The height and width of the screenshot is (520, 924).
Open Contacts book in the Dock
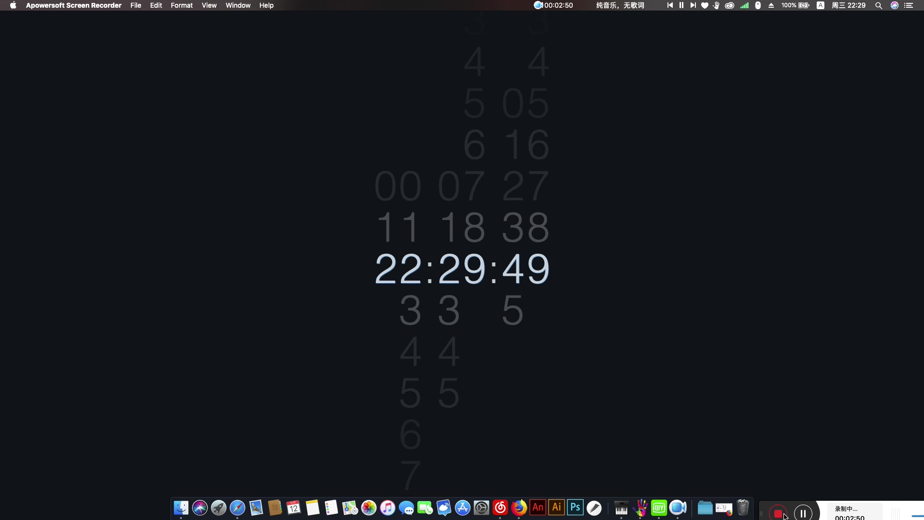tap(275, 507)
